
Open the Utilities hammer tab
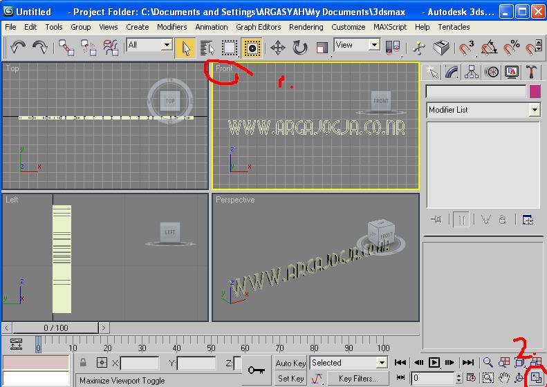tap(531, 72)
